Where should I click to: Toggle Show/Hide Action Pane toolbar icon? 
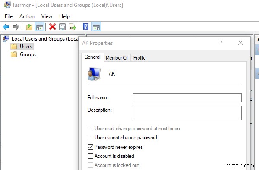pyautogui.click(x=96, y=27)
